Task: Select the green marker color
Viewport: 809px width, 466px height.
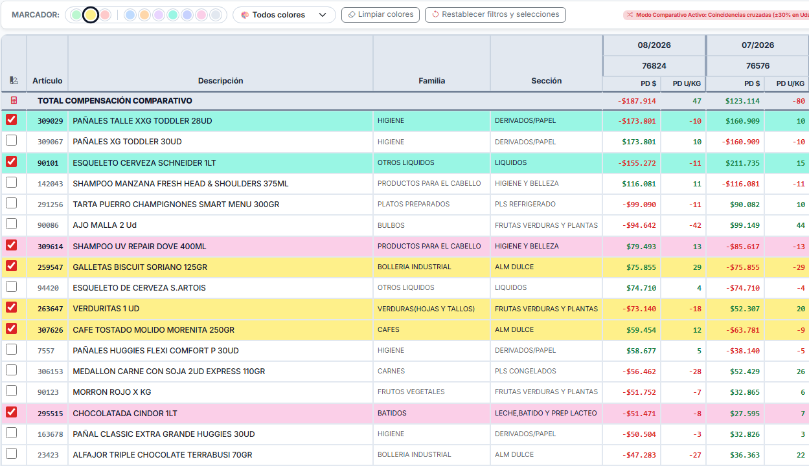Action: [x=76, y=15]
